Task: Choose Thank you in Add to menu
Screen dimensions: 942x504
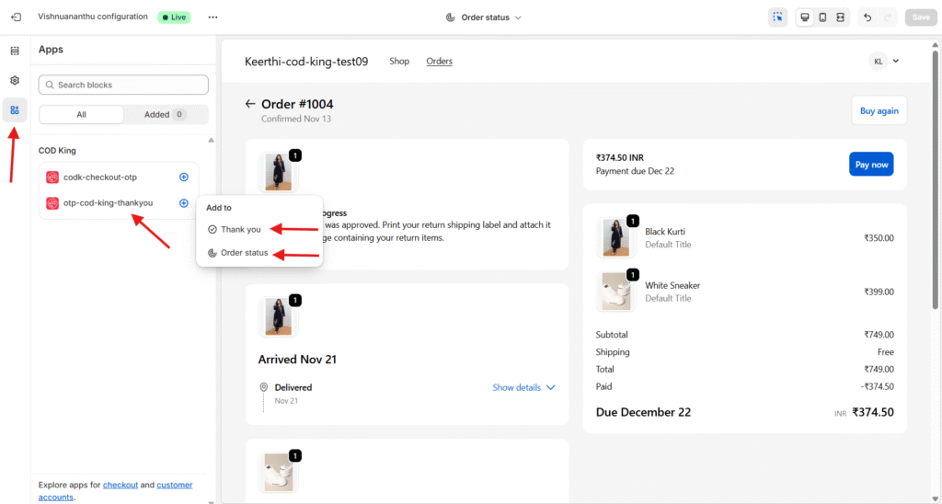Action: click(240, 229)
